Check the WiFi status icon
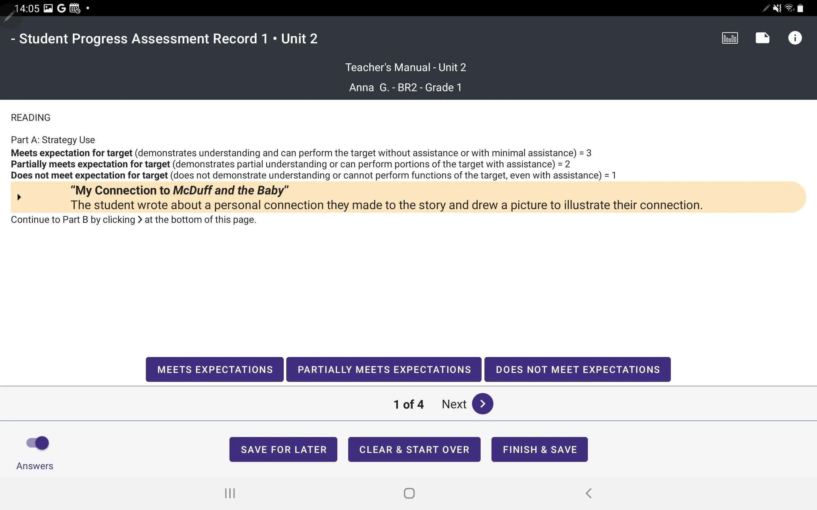The height and width of the screenshot is (510, 817). click(x=789, y=8)
